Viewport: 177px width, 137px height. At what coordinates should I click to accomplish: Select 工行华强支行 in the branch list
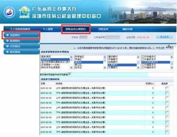(x=149, y=56)
